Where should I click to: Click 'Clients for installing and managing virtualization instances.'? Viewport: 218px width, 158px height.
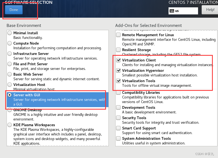[x=167, y=65]
